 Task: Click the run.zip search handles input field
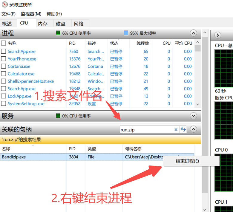click(x=147, y=129)
